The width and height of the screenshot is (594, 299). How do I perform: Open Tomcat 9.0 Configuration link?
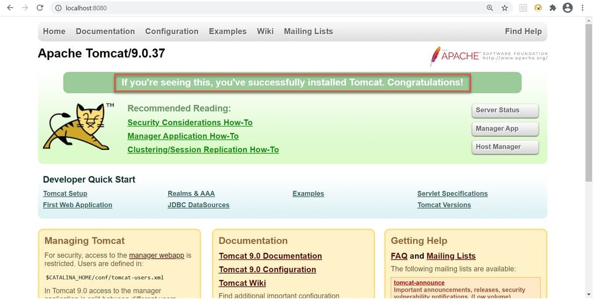267,270
